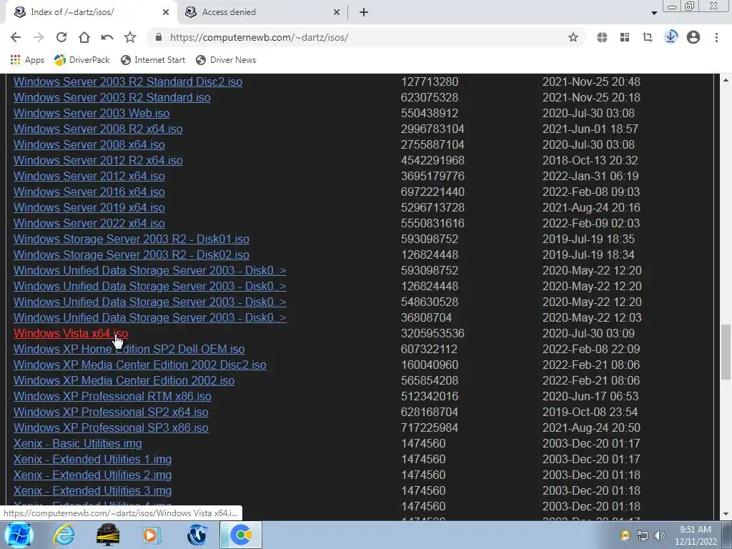Open the network tray icon
Image resolution: width=732 pixels, height=549 pixels.
click(643, 535)
